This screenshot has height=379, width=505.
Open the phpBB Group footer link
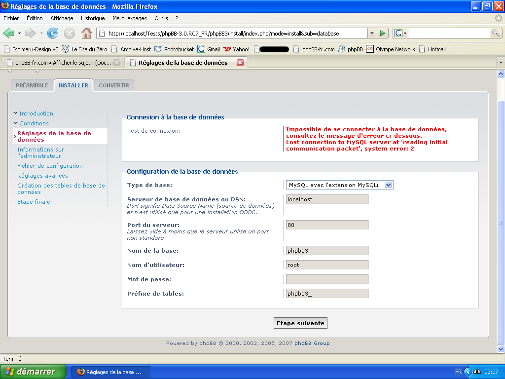click(312, 343)
